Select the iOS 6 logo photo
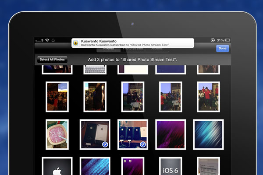The image size is (263, 175). 171,166
